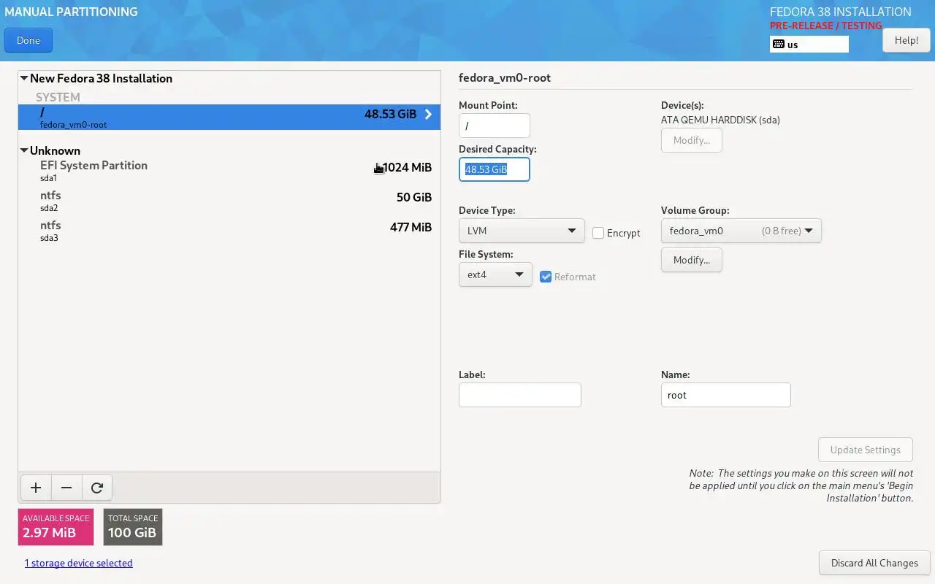The image size is (935, 584).
Task: Select the ntfs sda3 row
Action: (x=229, y=231)
